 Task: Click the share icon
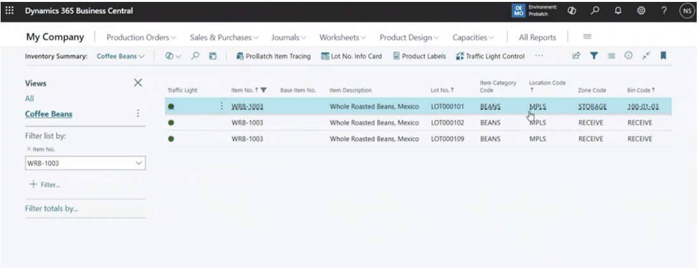coord(576,55)
